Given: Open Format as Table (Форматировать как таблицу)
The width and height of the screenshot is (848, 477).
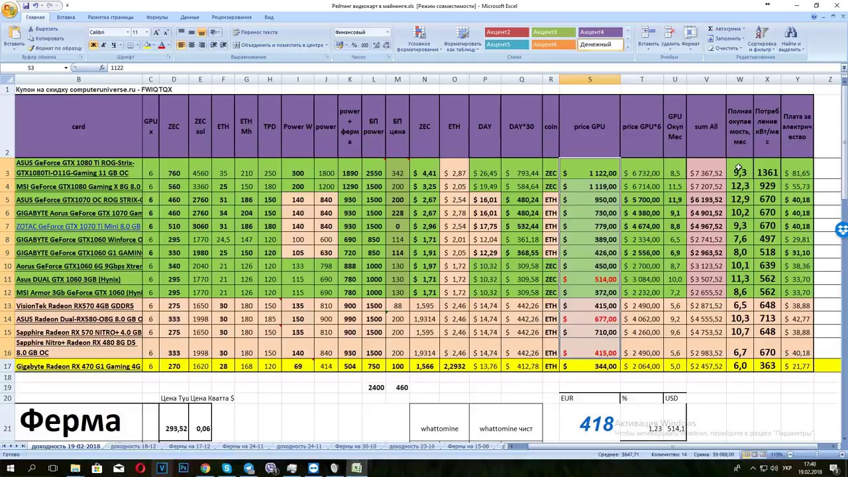Looking at the screenshot, I should pos(461,38).
